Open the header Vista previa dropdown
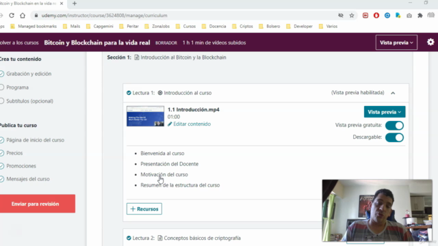This screenshot has height=246, width=438. coord(396,42)
